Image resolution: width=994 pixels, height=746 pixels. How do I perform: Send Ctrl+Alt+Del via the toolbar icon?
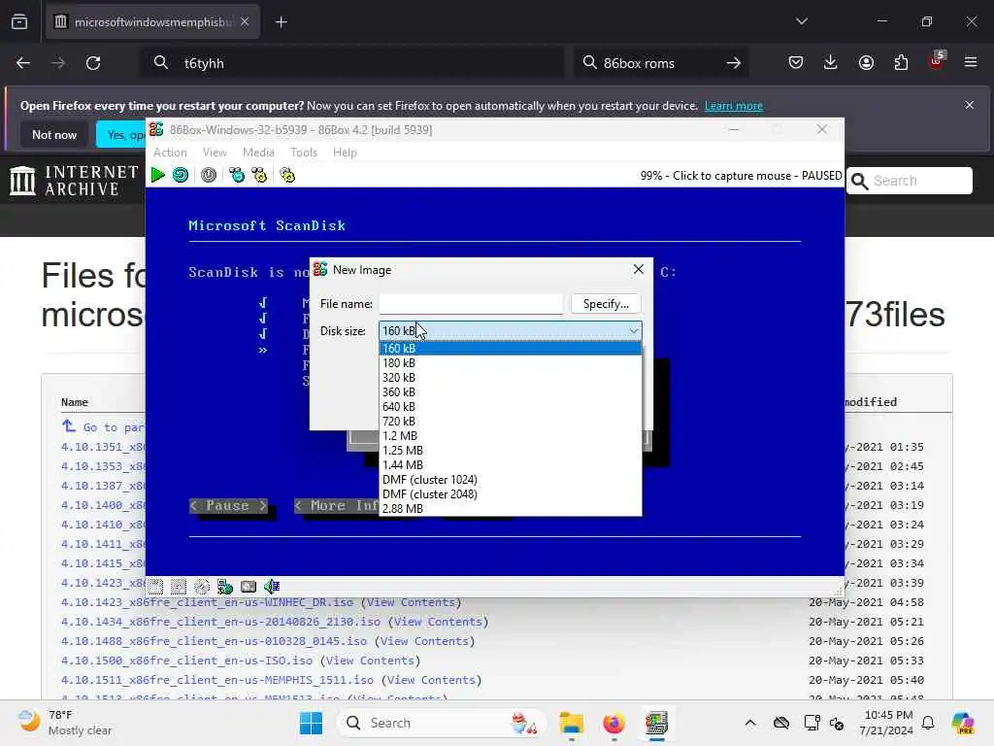pos(237,175)
